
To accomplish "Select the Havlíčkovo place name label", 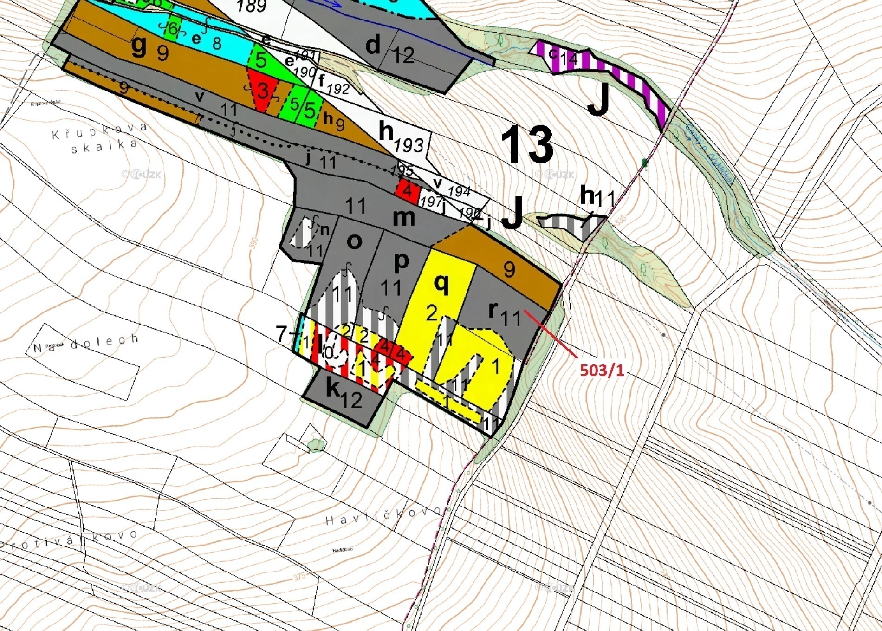I will [x=381, y=515].
